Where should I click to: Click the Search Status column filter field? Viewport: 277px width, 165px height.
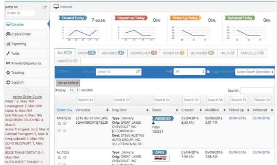[x=162, y=100]
